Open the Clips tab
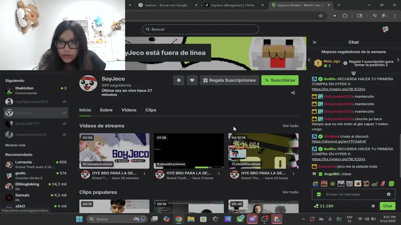The height and width of the screenshot is (225, 401). click(x=151, y=110)
